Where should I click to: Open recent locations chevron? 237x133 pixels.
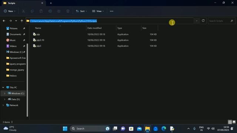click(x=16, y=21)
